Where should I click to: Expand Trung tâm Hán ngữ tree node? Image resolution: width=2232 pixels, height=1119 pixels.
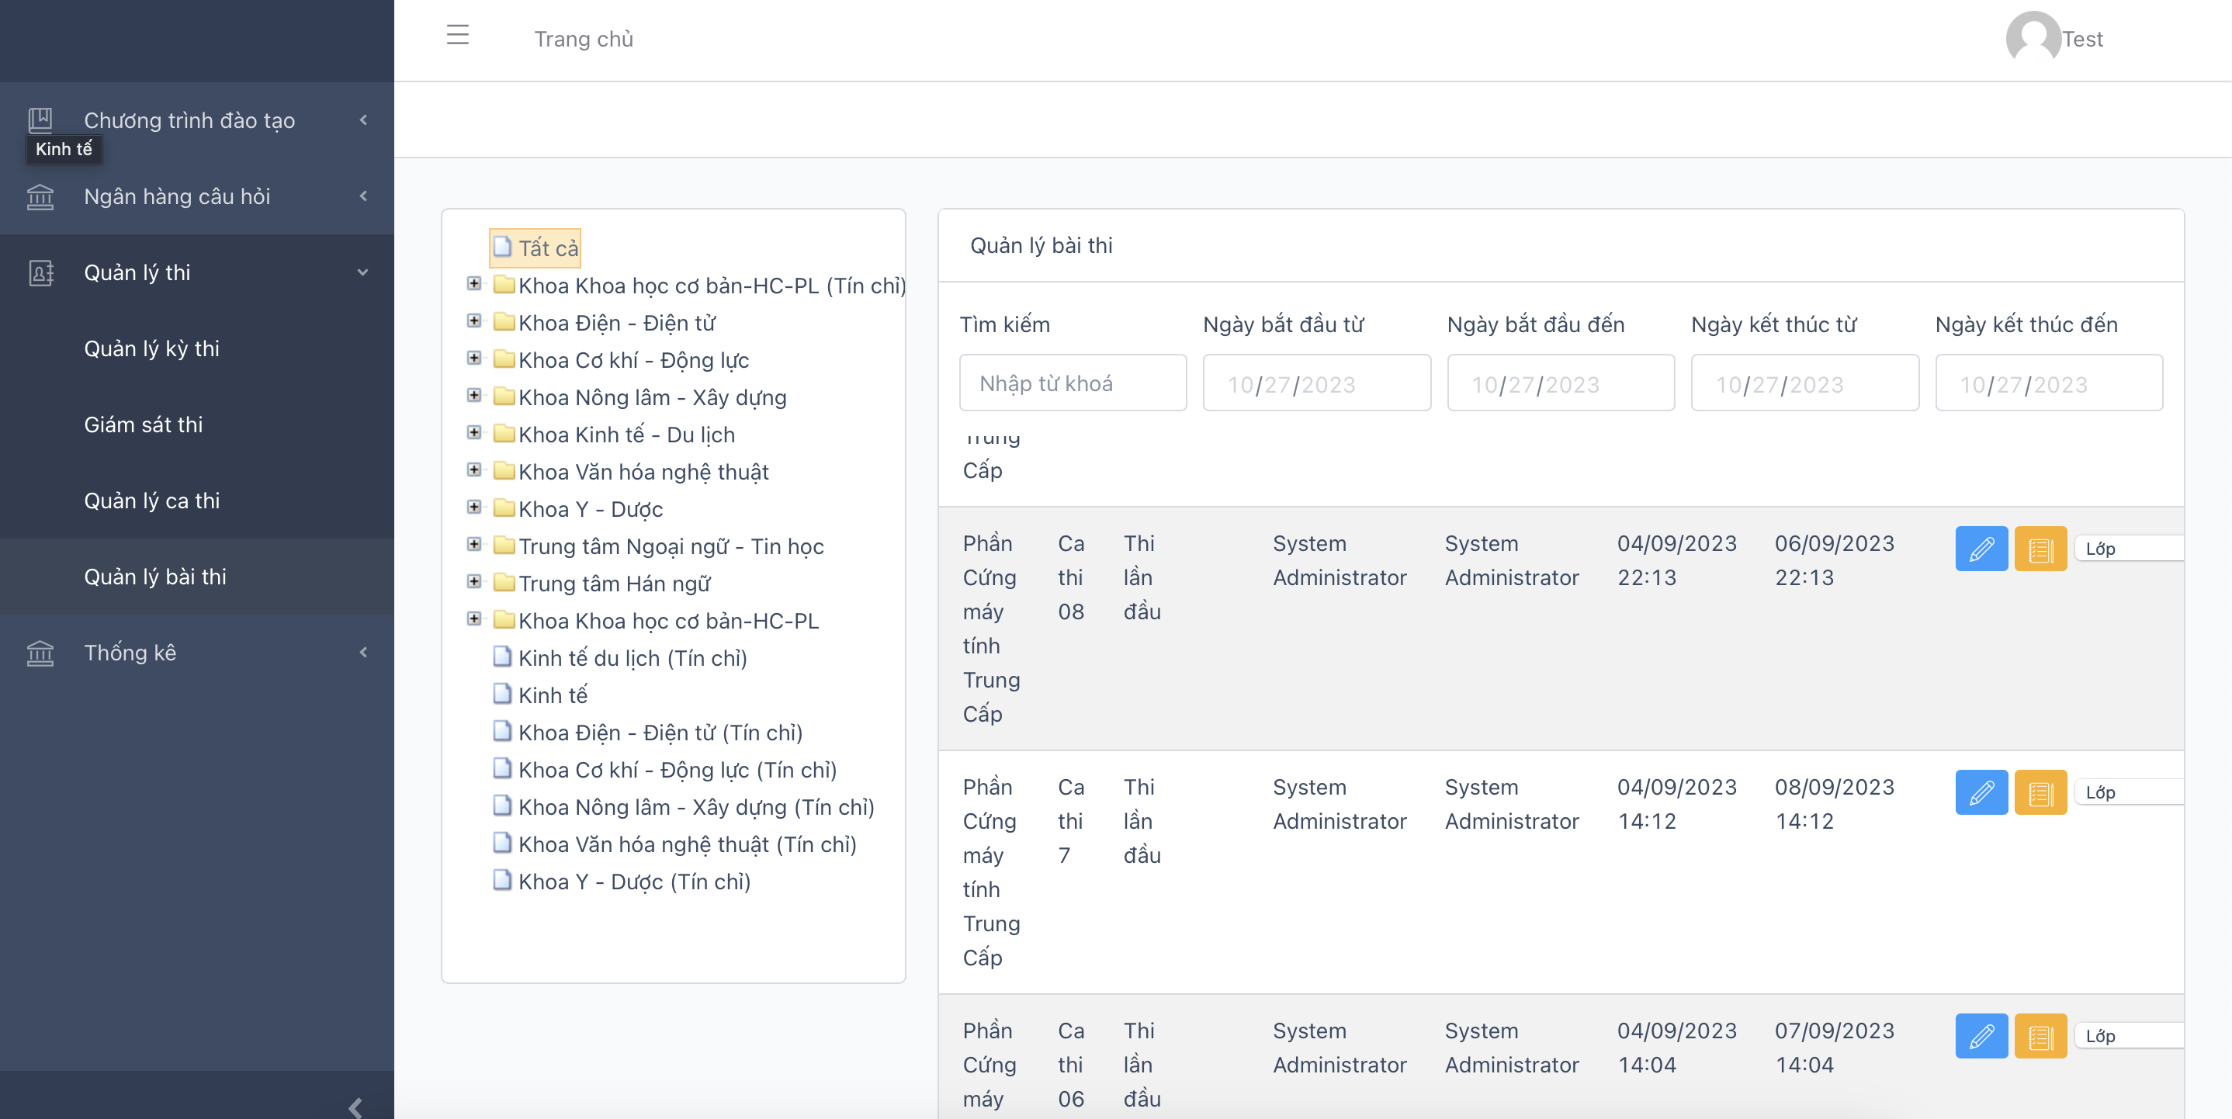(x=474, y=582)
